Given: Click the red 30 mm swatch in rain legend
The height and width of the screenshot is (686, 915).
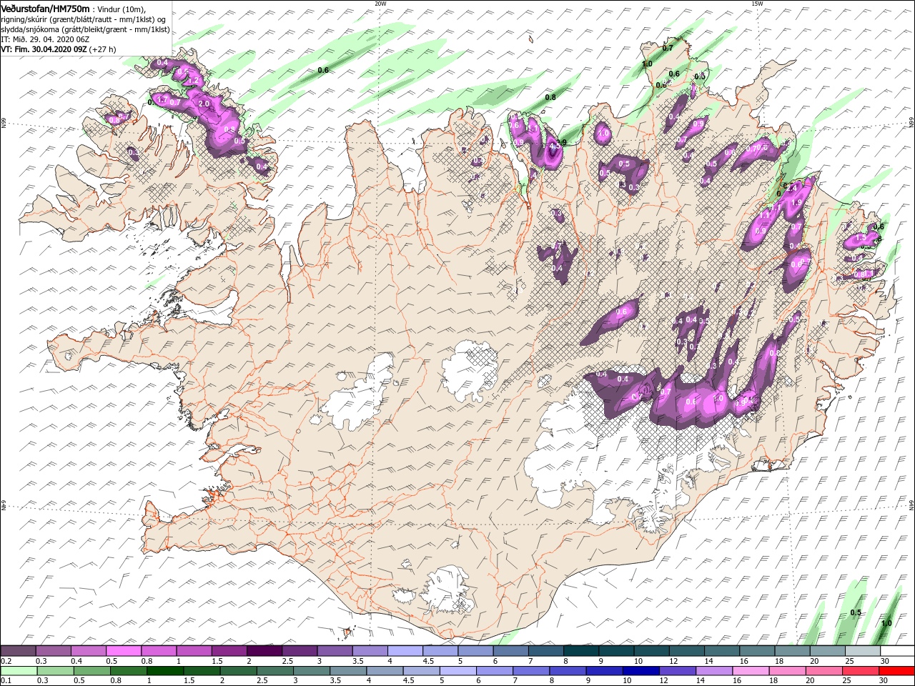Looking at the screenshot, I should pyautogui.click(x=896, y=671).
